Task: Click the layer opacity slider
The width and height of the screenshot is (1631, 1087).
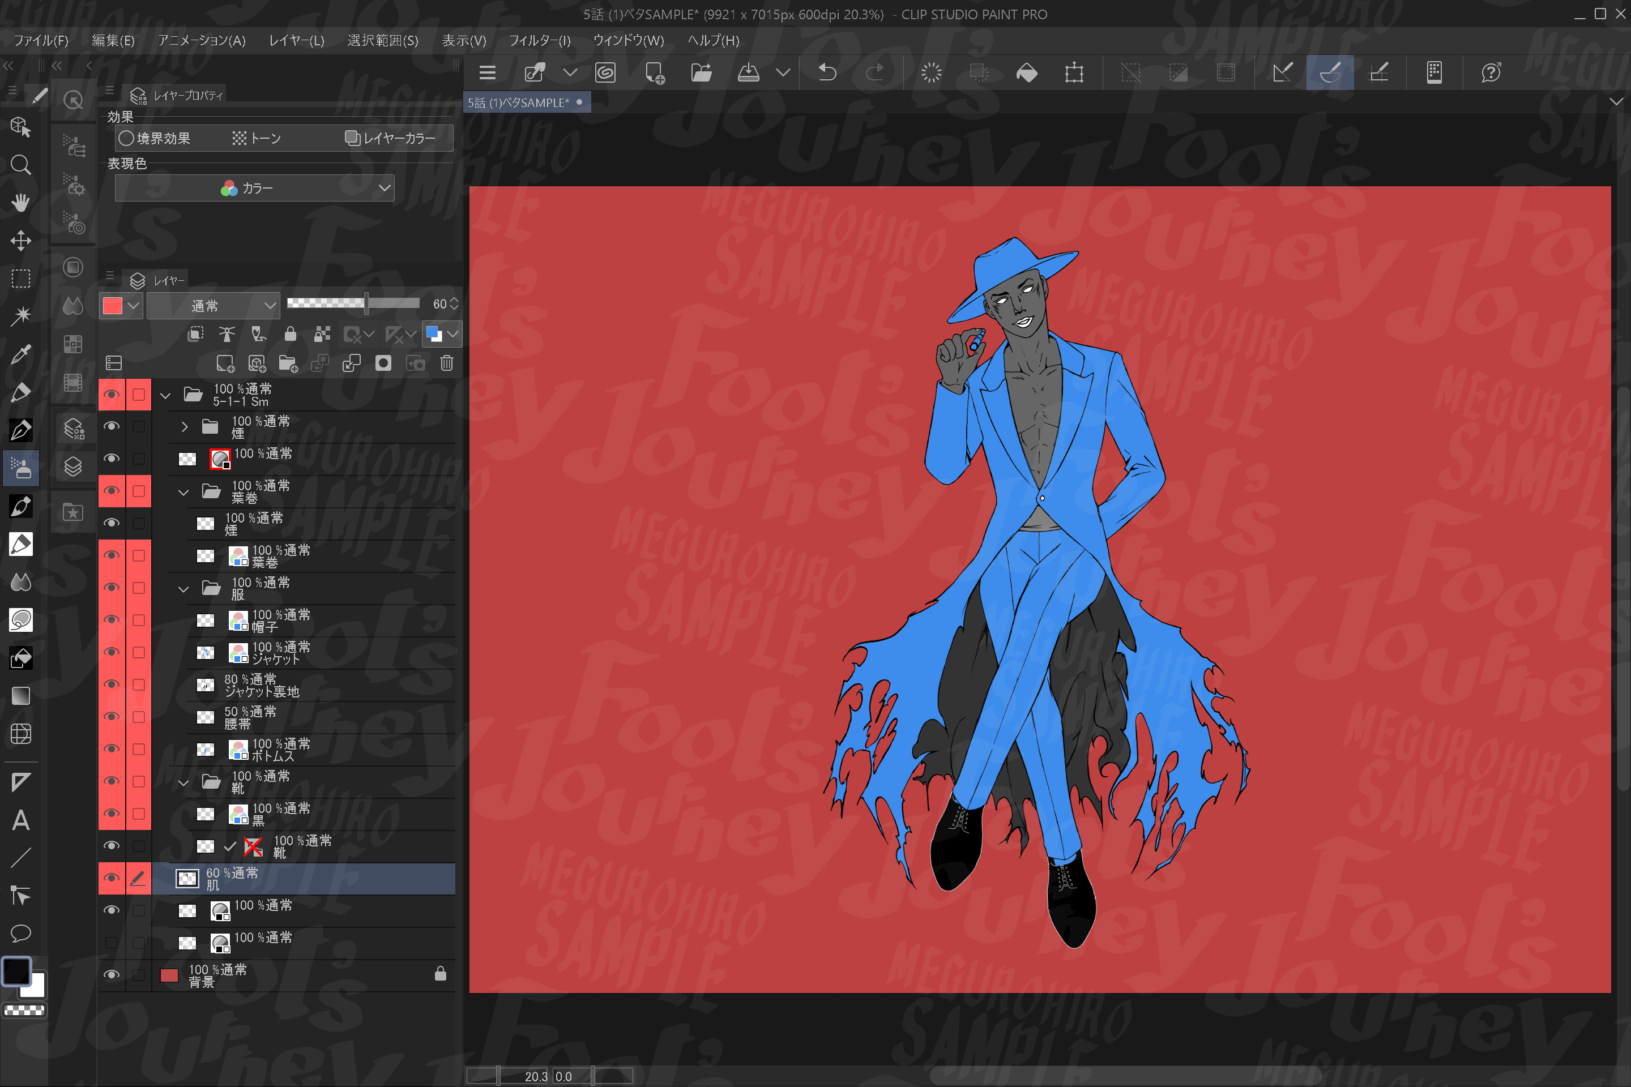Action: pyautogui.click(x=353, y=303)
